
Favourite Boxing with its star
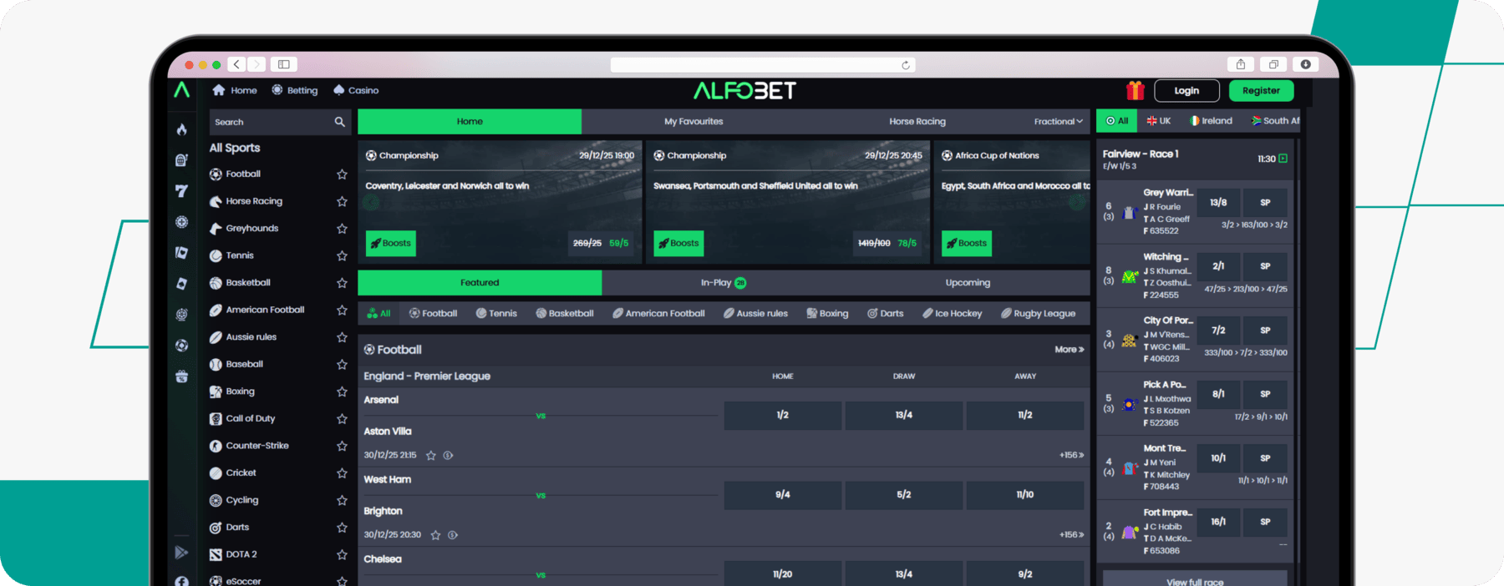[x=342, y=392]
